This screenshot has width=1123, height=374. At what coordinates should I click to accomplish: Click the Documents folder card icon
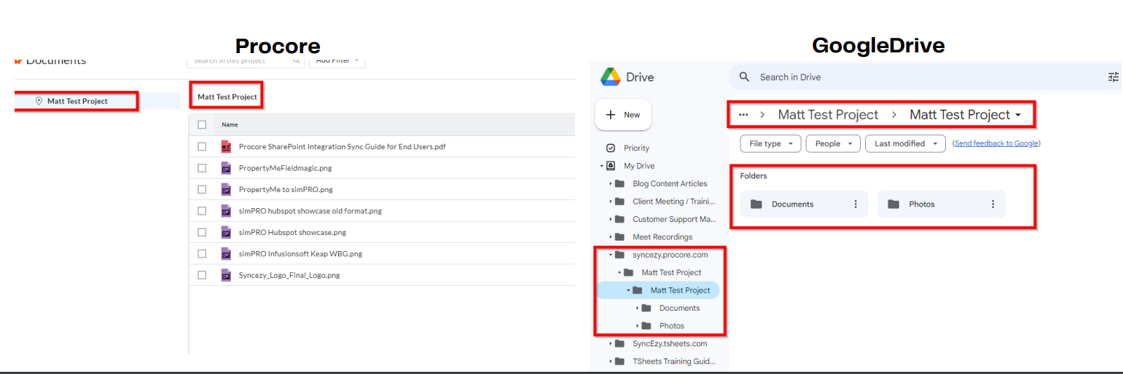point(756,204)
